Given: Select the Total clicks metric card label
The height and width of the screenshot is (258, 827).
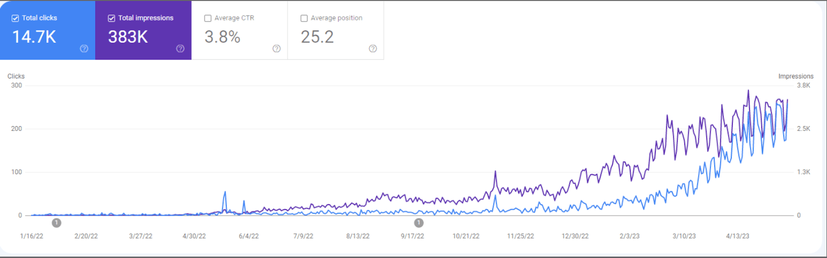Looking at the screenshot, I should point(39,18).
